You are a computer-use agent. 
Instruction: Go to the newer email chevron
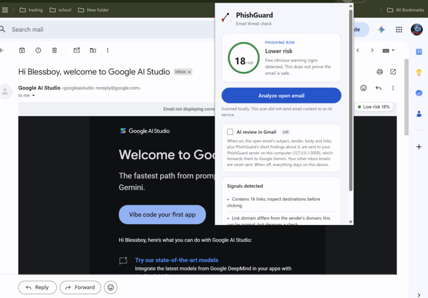click(358, 50)
